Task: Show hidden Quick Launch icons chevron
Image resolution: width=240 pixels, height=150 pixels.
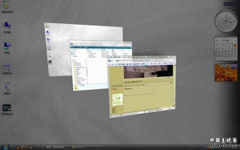Action: pyautogui.click(x=38, y=146)
